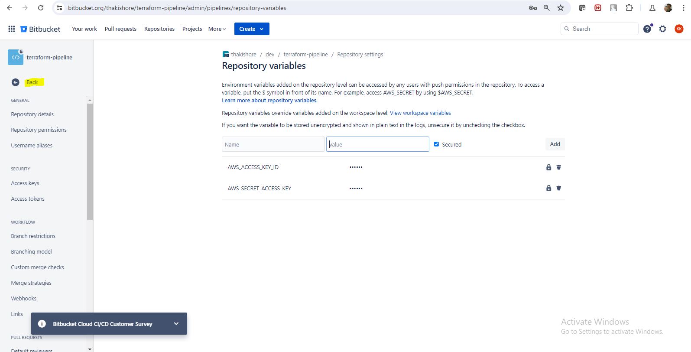Click the KK user avatar
Viewport: 691px width, 352px height.
coord(678,29)
